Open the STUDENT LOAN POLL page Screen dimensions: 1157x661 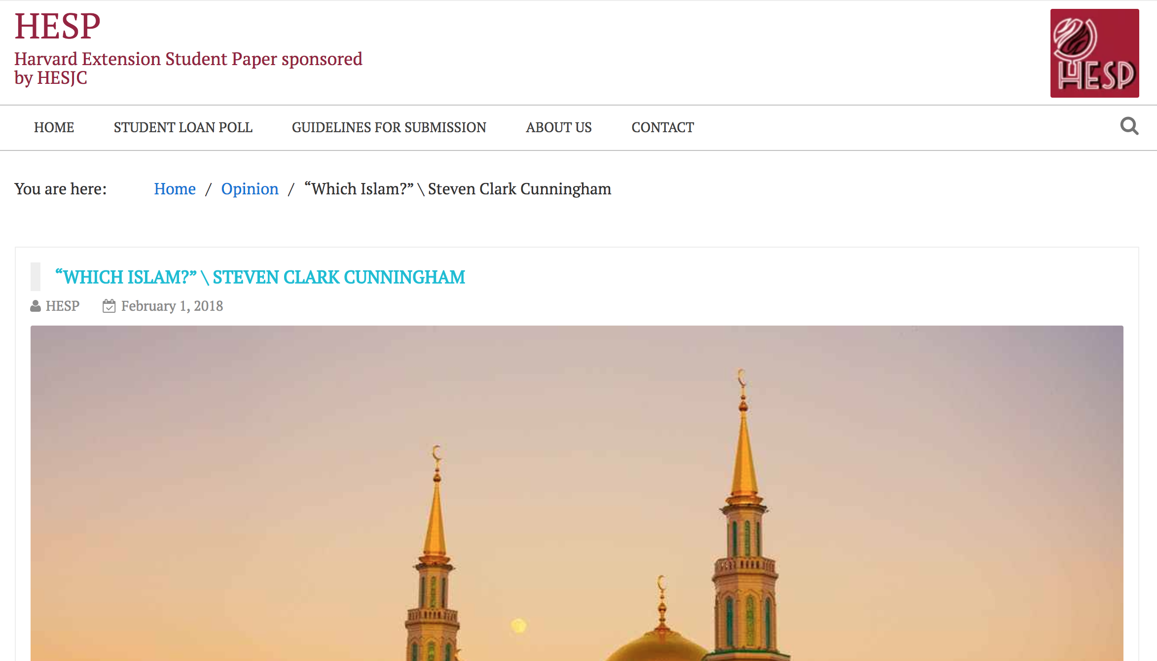pyautogui.click(x=183, y=127)
